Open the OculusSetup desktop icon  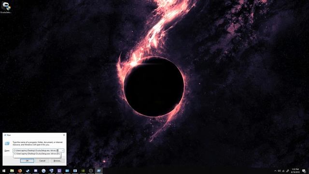pos(6,7)
